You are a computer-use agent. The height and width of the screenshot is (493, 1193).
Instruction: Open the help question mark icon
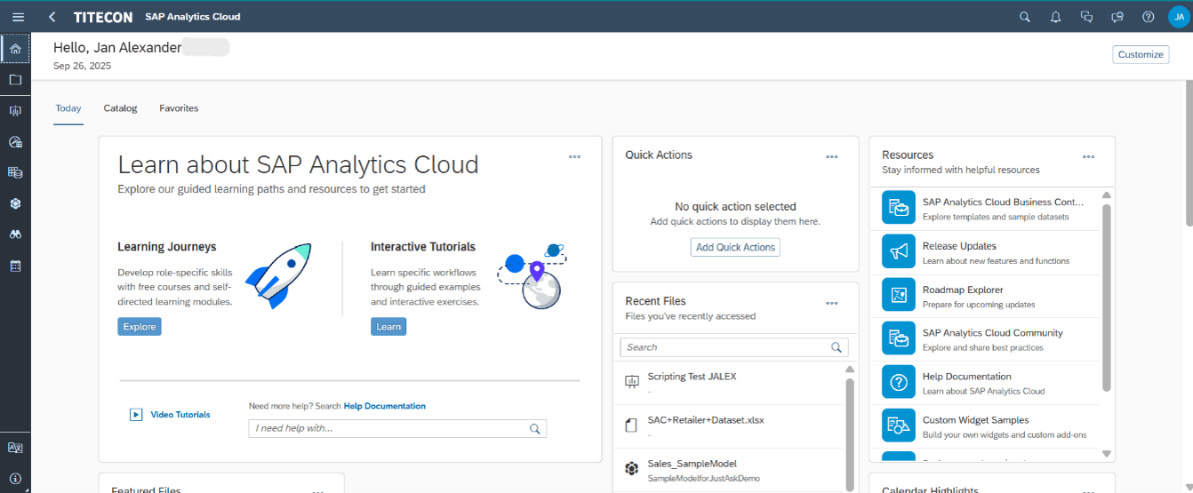tap(1148, 17)
